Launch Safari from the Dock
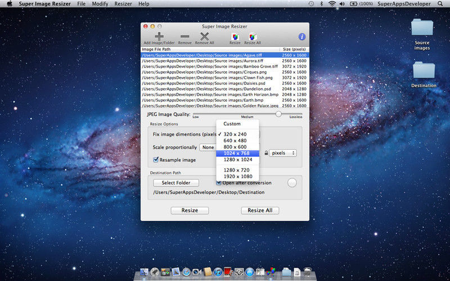 tap(186, 271)
